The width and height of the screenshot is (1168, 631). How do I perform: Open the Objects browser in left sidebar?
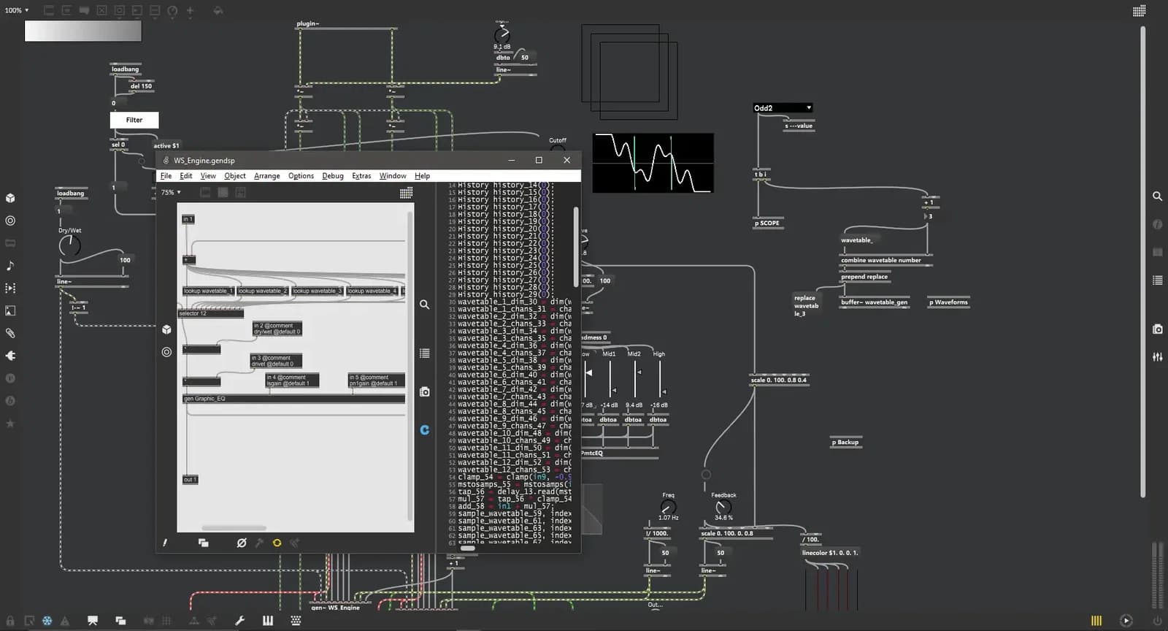(10, 198)
